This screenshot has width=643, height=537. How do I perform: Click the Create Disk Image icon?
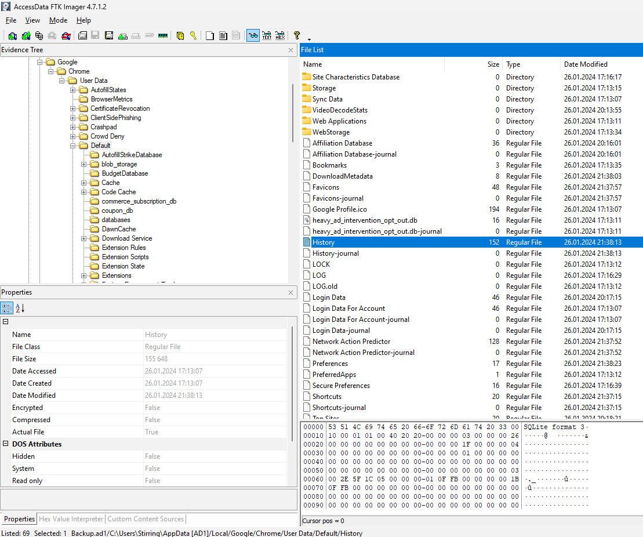[x=82, y=36]
